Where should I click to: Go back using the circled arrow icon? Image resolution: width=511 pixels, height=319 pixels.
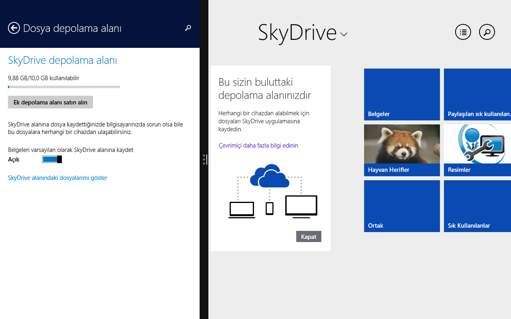click(x=14, y=28)
